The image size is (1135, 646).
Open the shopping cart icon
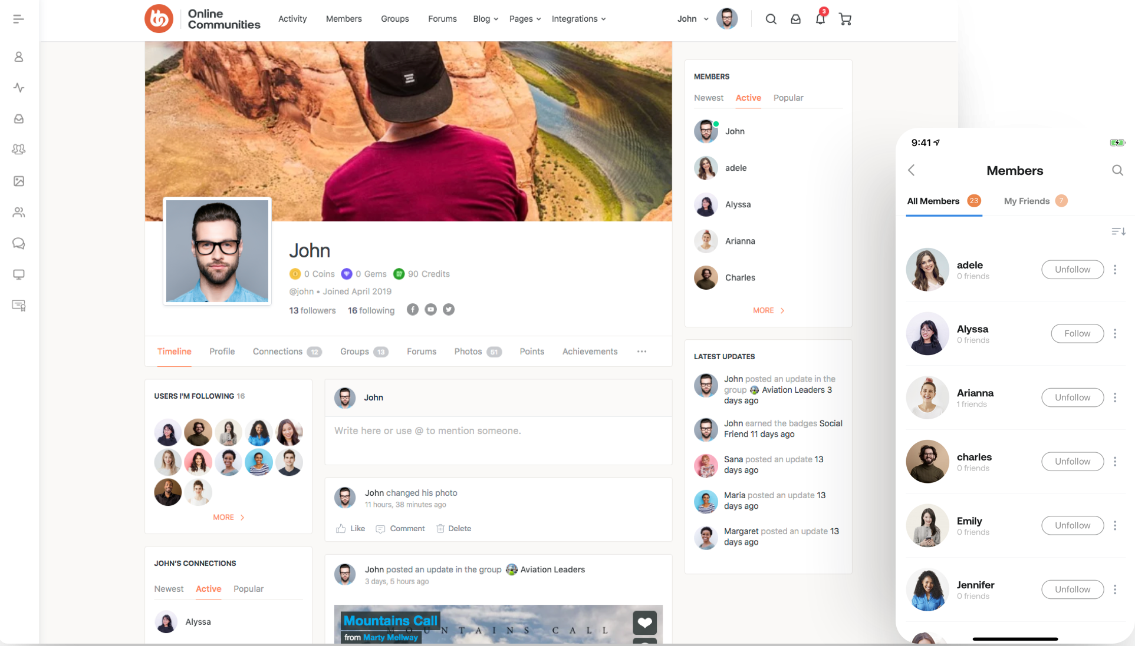click(845, 19)
